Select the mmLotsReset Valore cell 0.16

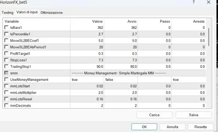pos(87,99)
